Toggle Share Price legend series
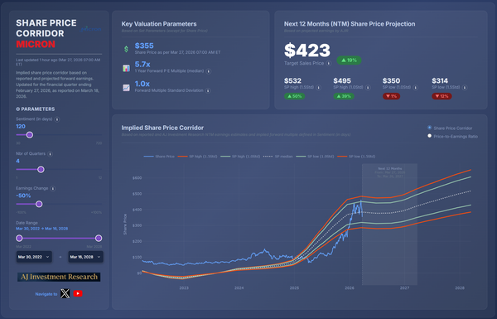The image size is (497, 319). 159,157
